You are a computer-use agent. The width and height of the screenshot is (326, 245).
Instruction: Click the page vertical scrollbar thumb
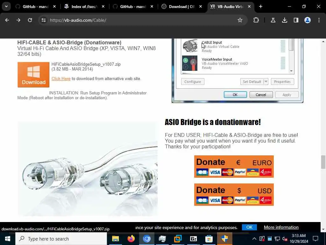tap(323, 162)
